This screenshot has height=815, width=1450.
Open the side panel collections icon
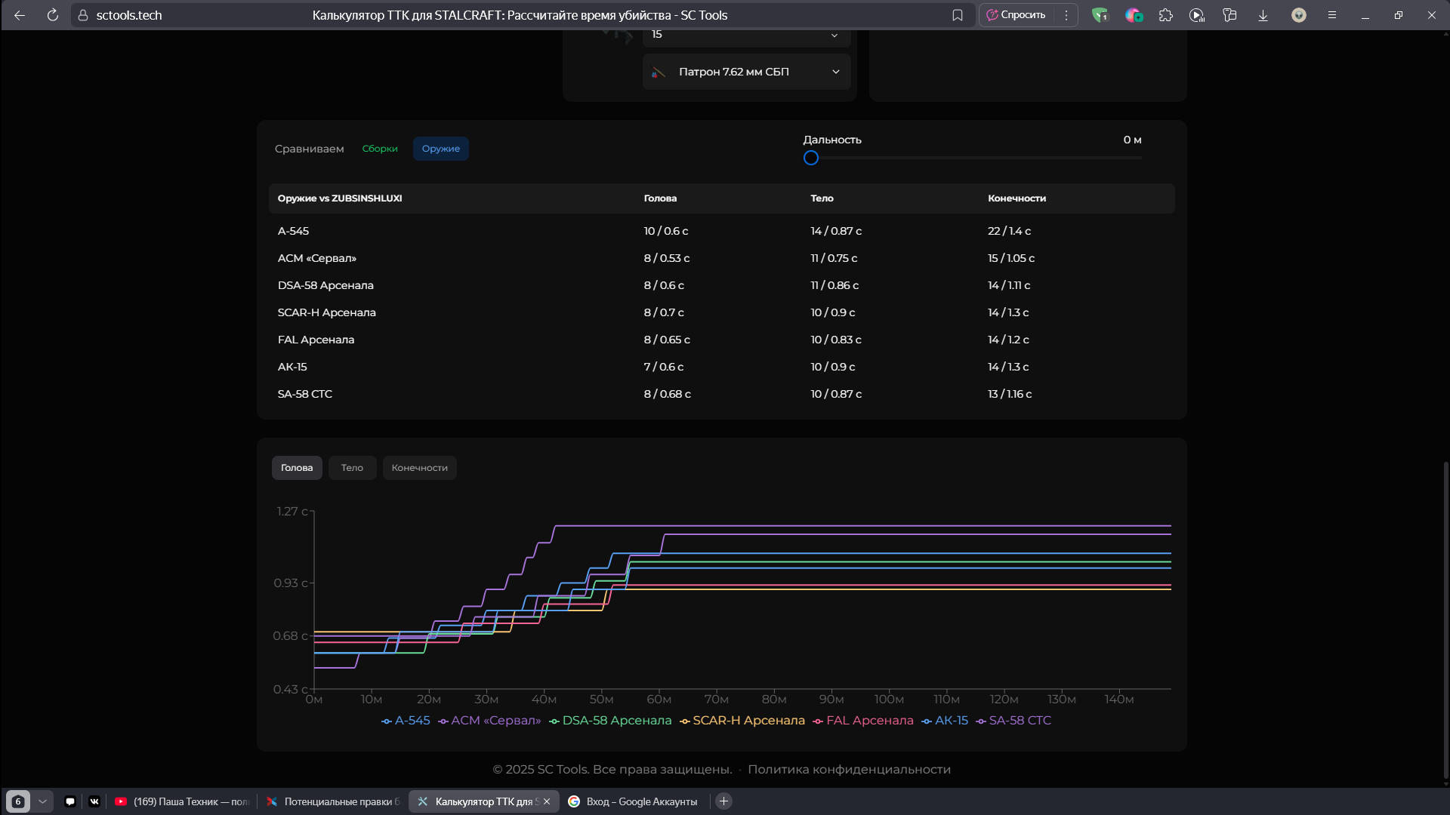[1229, 15]
